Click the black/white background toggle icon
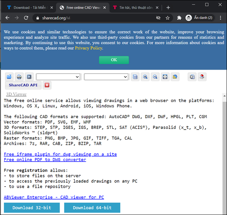227x215 pixels. (29, 77)
